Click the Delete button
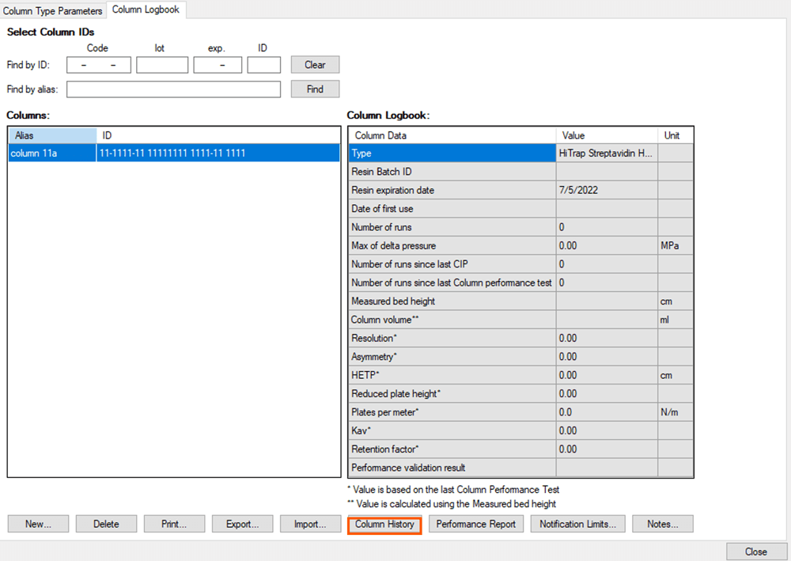This screenshot has height=561, width=791. tap(106, 524)
